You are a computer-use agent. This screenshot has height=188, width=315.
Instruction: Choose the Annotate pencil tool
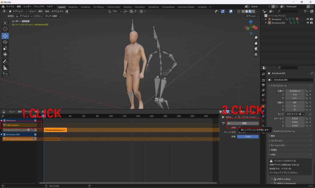(x=5, y=61)
